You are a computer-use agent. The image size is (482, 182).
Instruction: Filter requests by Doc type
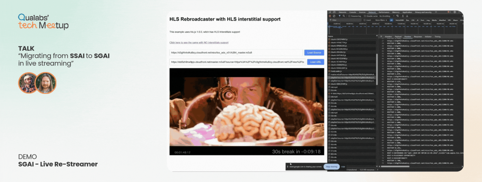(x=407, y=20)
